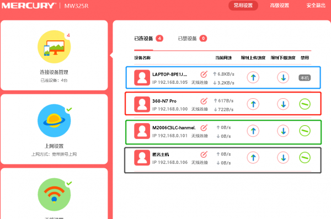Click the MERCURY logo
Screen dimensions: 331x219
[x=29, y=6]
